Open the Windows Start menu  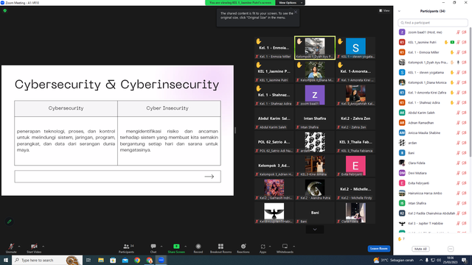(x=5, y=260)
